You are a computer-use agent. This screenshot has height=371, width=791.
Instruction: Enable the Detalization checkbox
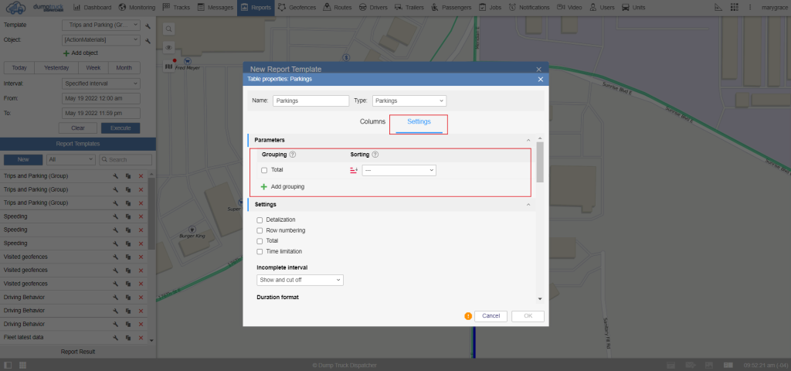tap(260, 220)
